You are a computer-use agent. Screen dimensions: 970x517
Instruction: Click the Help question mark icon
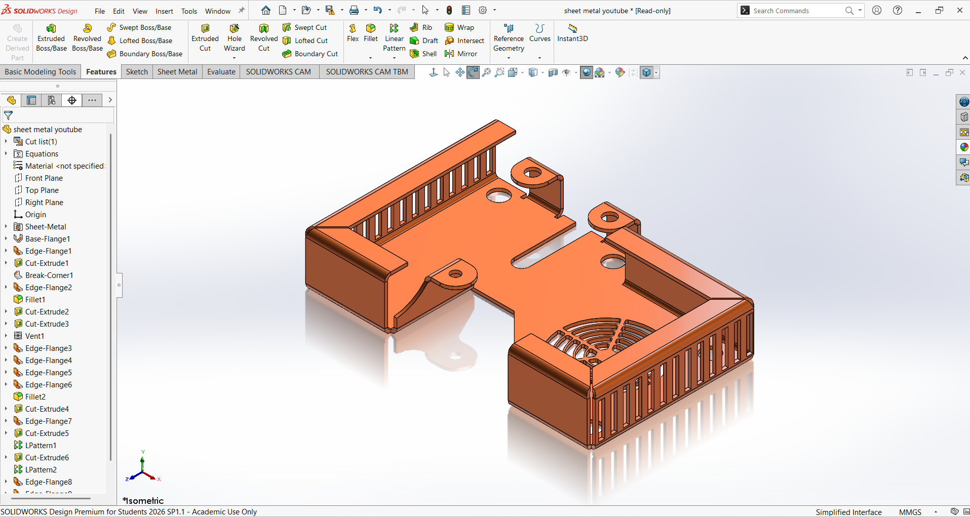[898, 10]
